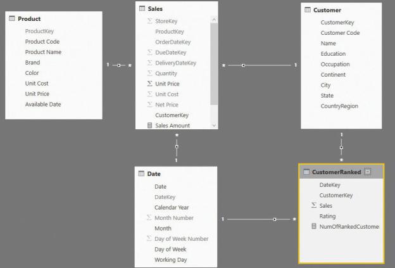Select the Brand field in Product table
This screenshot has height=268, width=395.
coord(32,63)
